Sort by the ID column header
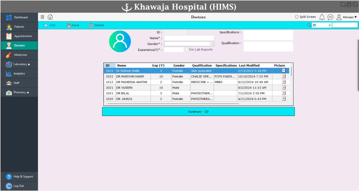The width and height of the screenshot is (359, 191). click(x=110, y=65)
